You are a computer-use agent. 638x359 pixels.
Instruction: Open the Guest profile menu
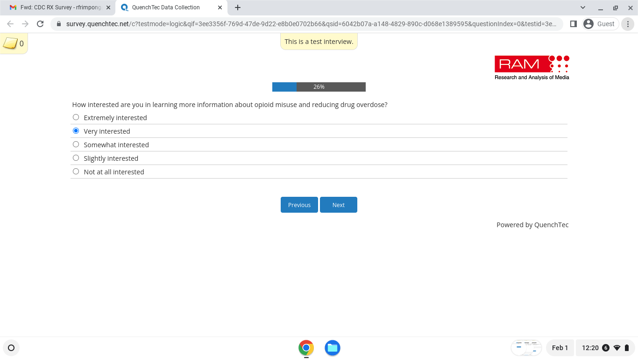pos(600,24)
